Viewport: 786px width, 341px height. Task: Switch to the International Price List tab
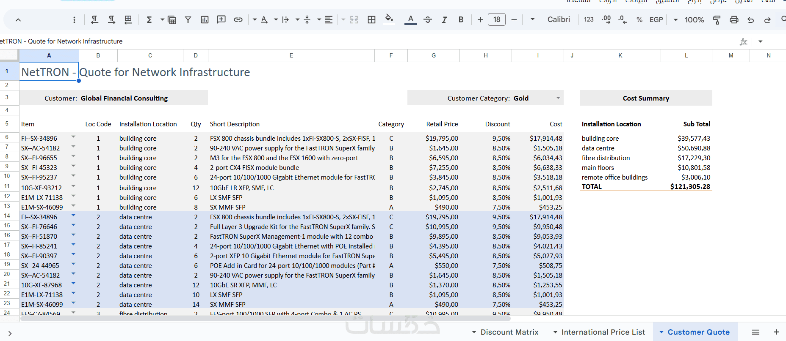(x=603, y=332)
